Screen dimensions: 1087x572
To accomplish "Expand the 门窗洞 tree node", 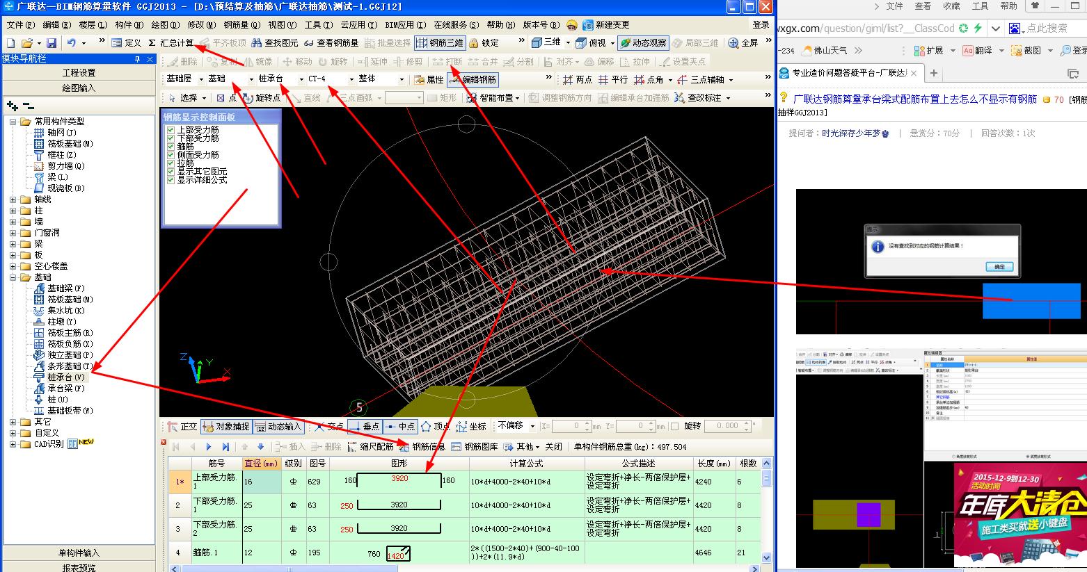I will [x=13, y=233].
